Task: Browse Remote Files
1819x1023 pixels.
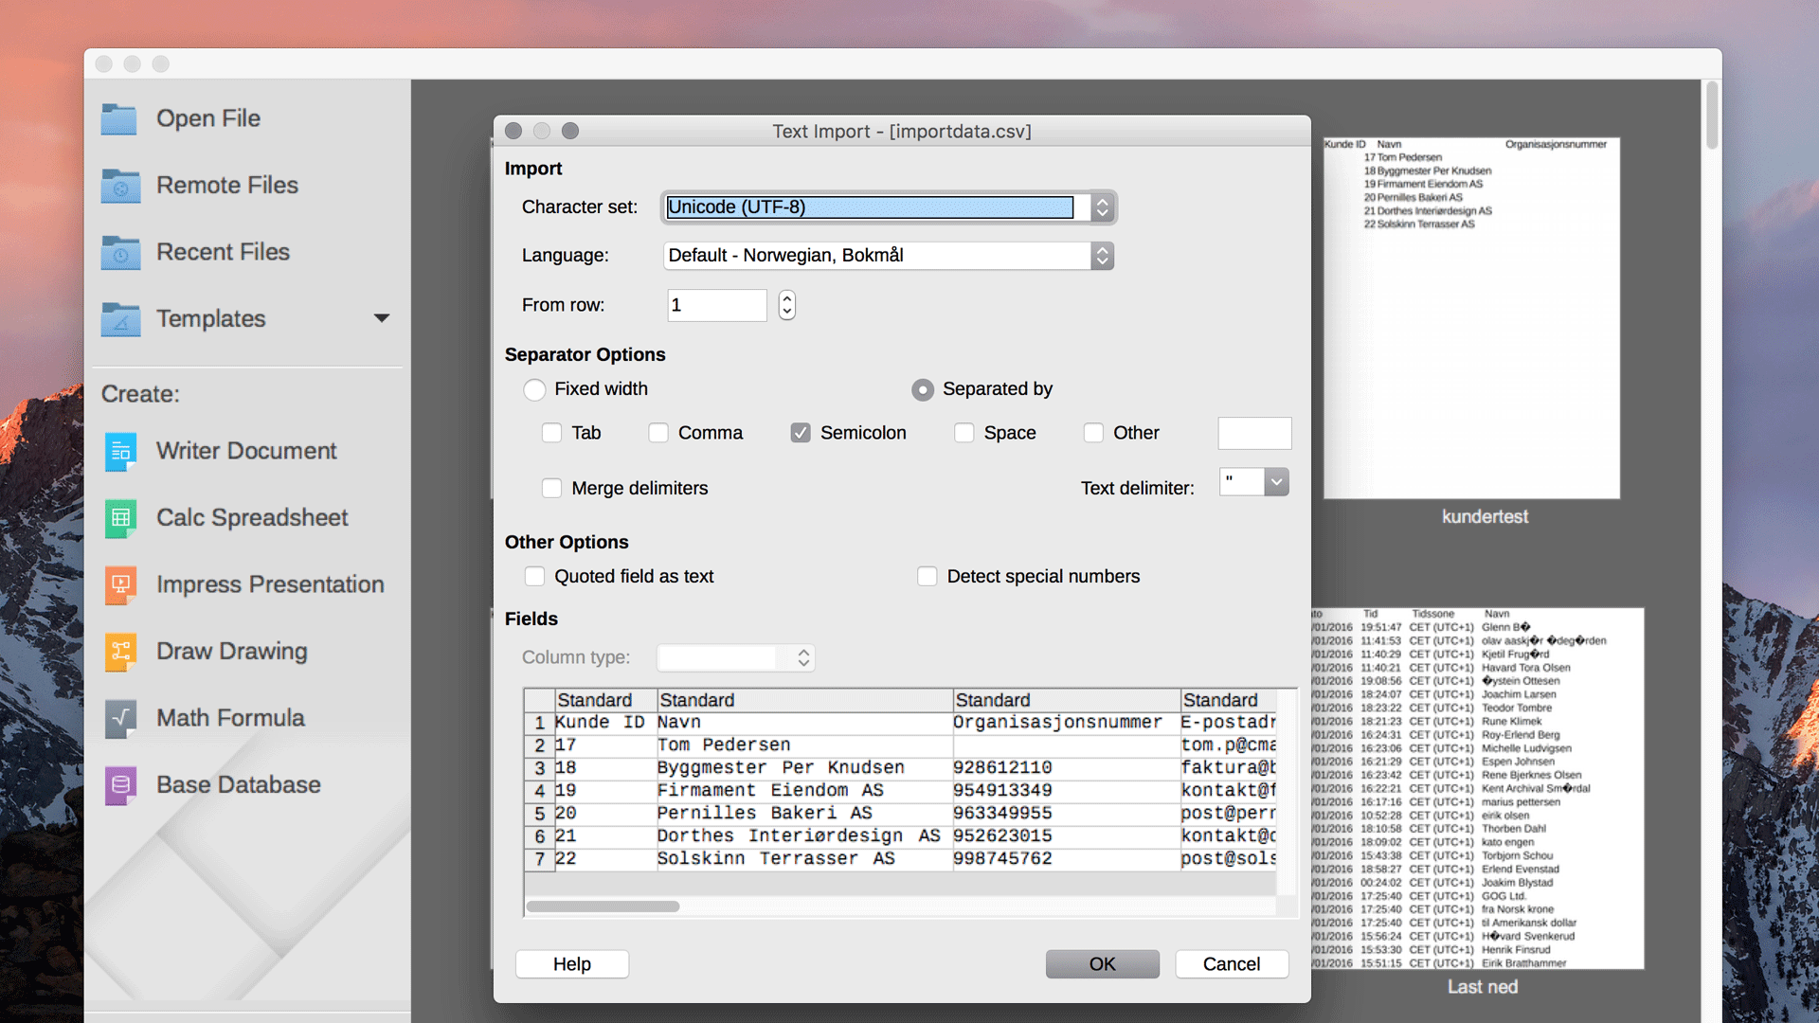Action: [x=226, y=186]
